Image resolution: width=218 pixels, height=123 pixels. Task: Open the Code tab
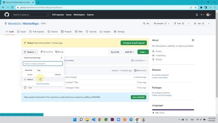(x=10, y=32)
